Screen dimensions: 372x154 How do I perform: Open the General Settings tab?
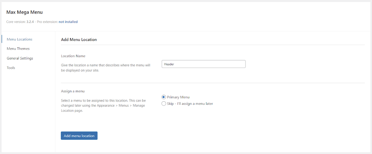click(20, 58)
